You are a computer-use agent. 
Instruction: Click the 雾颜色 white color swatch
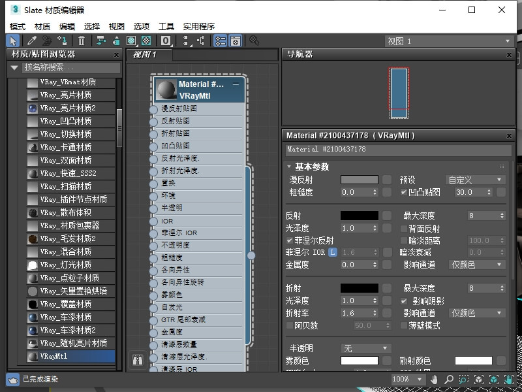click(360, 361)
